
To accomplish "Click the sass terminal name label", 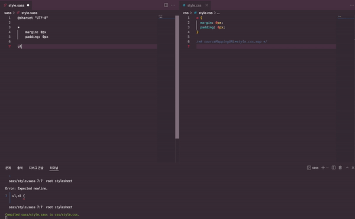I will tap(315, 168).
